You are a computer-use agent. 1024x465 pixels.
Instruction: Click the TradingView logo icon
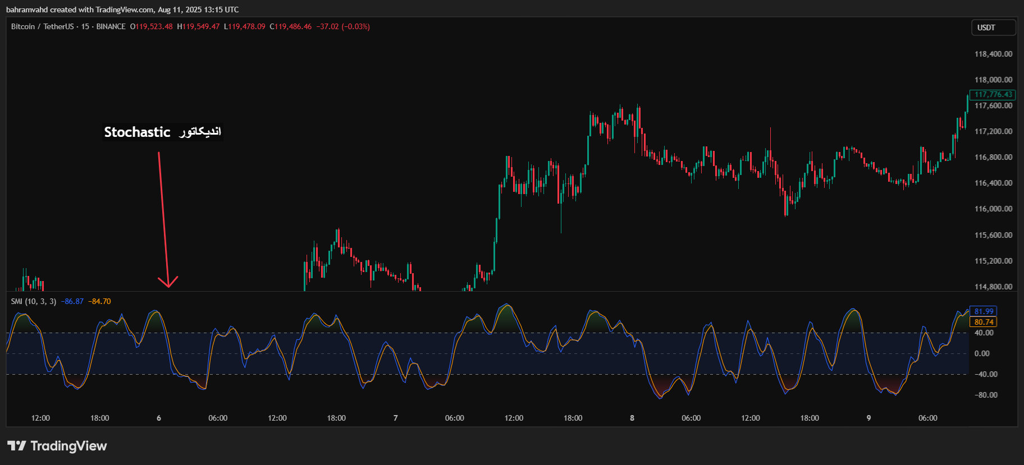[x=17, y=446]
